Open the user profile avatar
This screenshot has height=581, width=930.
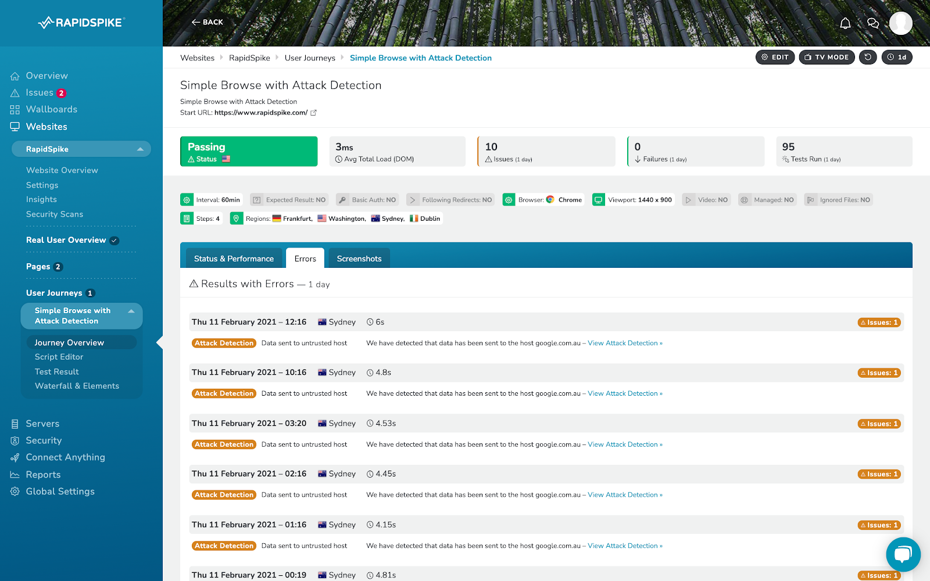click(900, 23)
